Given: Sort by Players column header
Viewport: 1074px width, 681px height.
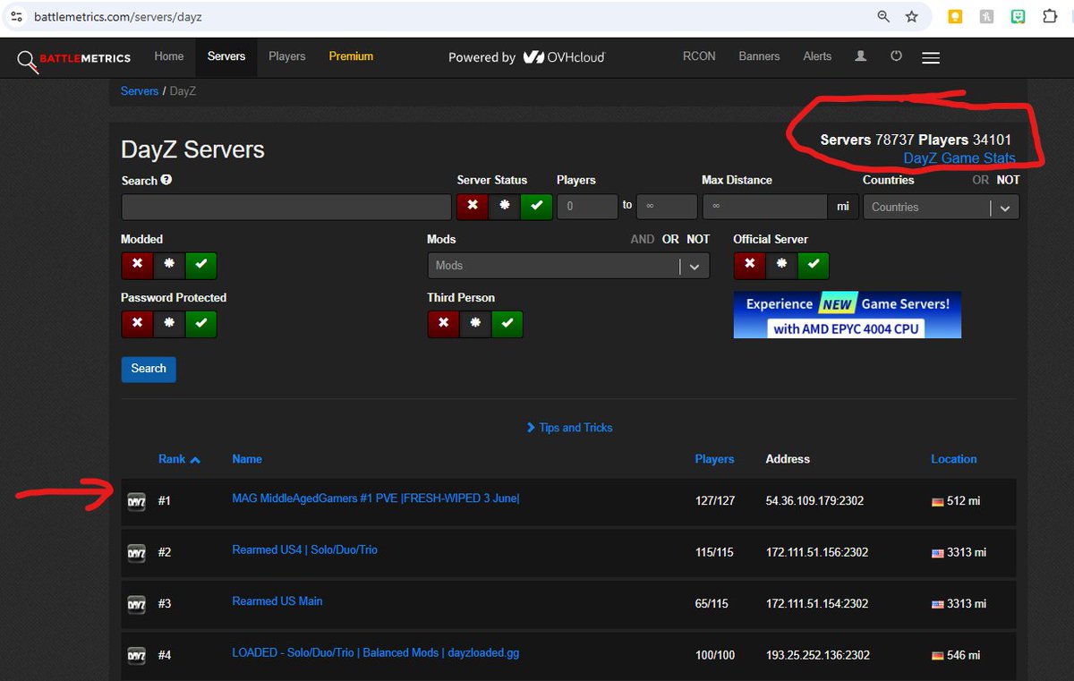Looking at the screenshot, I should 714,459.
